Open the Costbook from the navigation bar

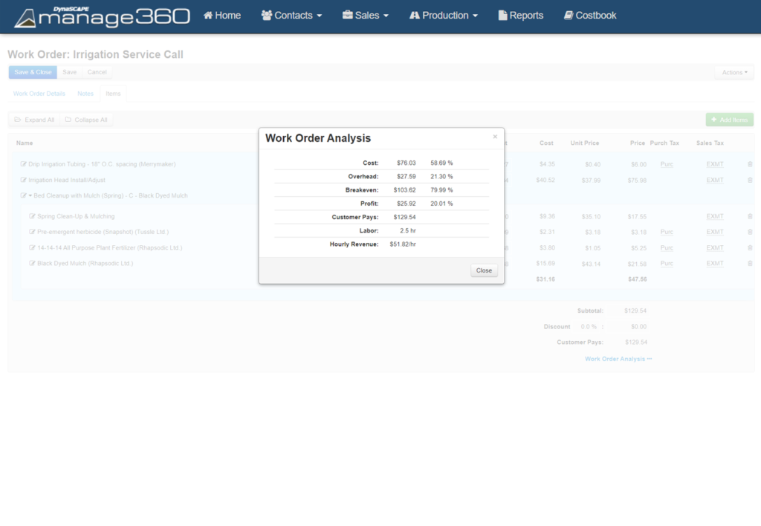(589, 15)
